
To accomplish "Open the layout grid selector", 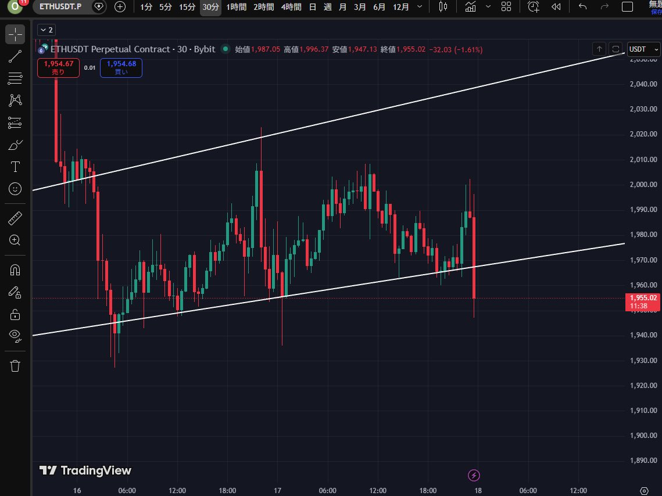I will pyautogui.click(x=506, y=7).
